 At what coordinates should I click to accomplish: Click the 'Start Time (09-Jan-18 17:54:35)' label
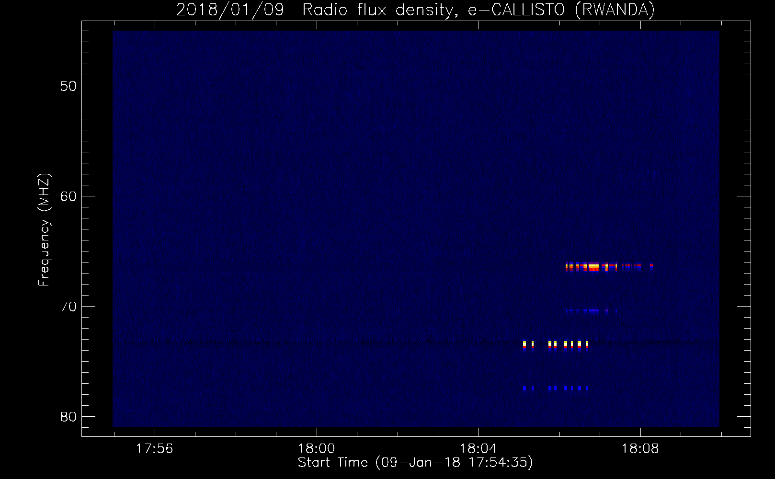click(415, 463)
